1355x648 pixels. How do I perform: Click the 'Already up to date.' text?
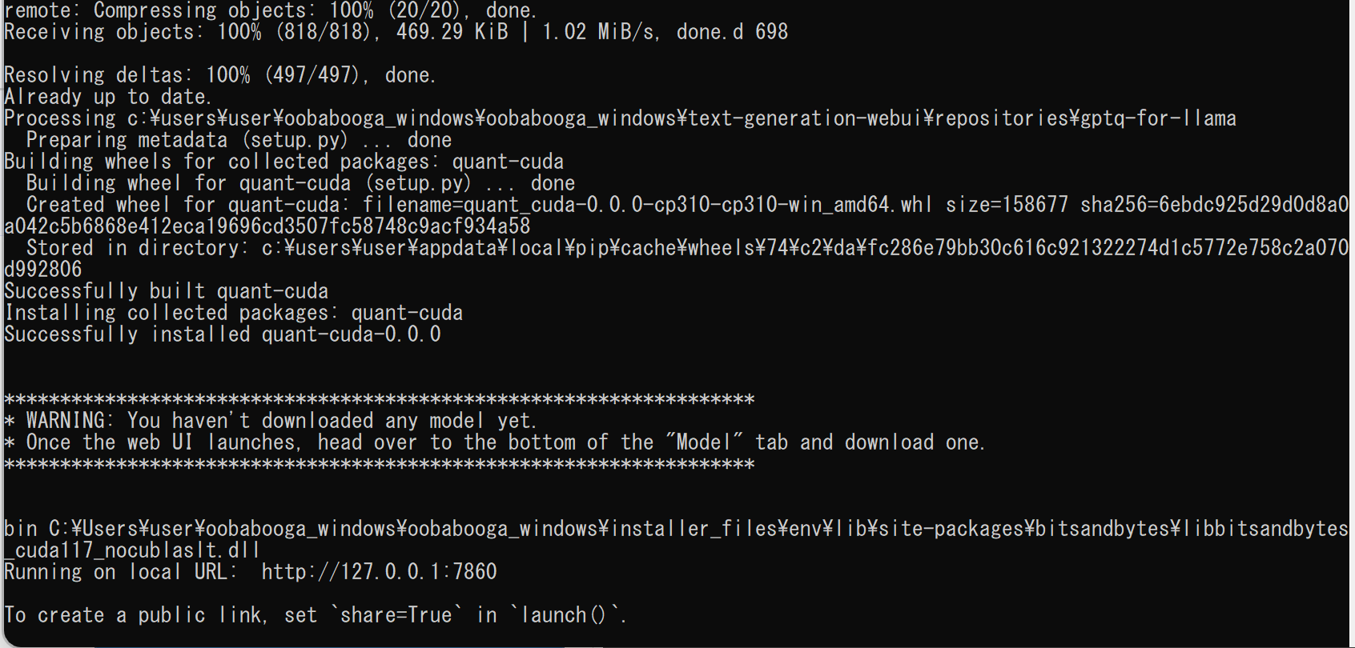(x=108, y=97)
